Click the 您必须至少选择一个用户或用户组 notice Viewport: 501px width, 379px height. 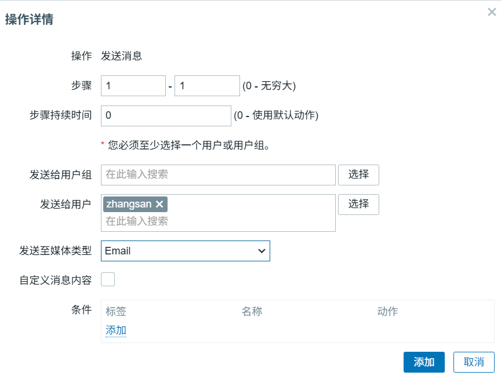188,145
